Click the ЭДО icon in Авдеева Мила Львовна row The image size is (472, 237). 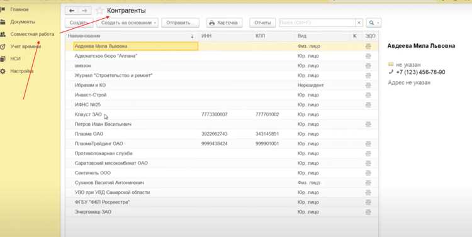coord(368,47)
